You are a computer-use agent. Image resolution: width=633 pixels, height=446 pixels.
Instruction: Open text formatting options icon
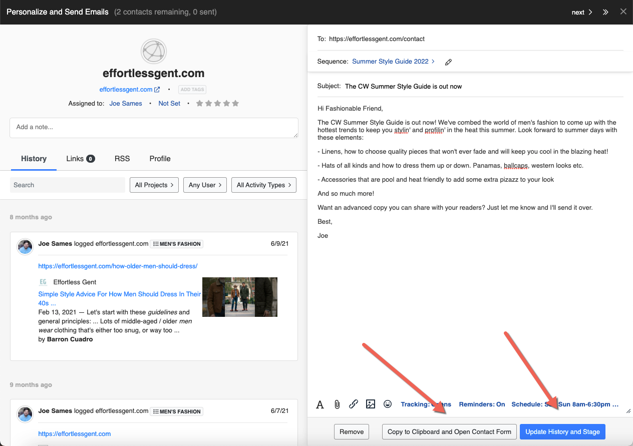tap(320, 404)
